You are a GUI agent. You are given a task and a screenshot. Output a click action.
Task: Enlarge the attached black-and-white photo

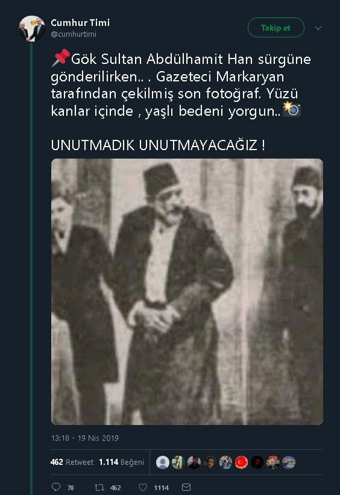(187, 292)
